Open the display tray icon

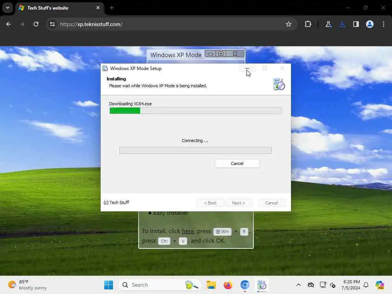323,285
